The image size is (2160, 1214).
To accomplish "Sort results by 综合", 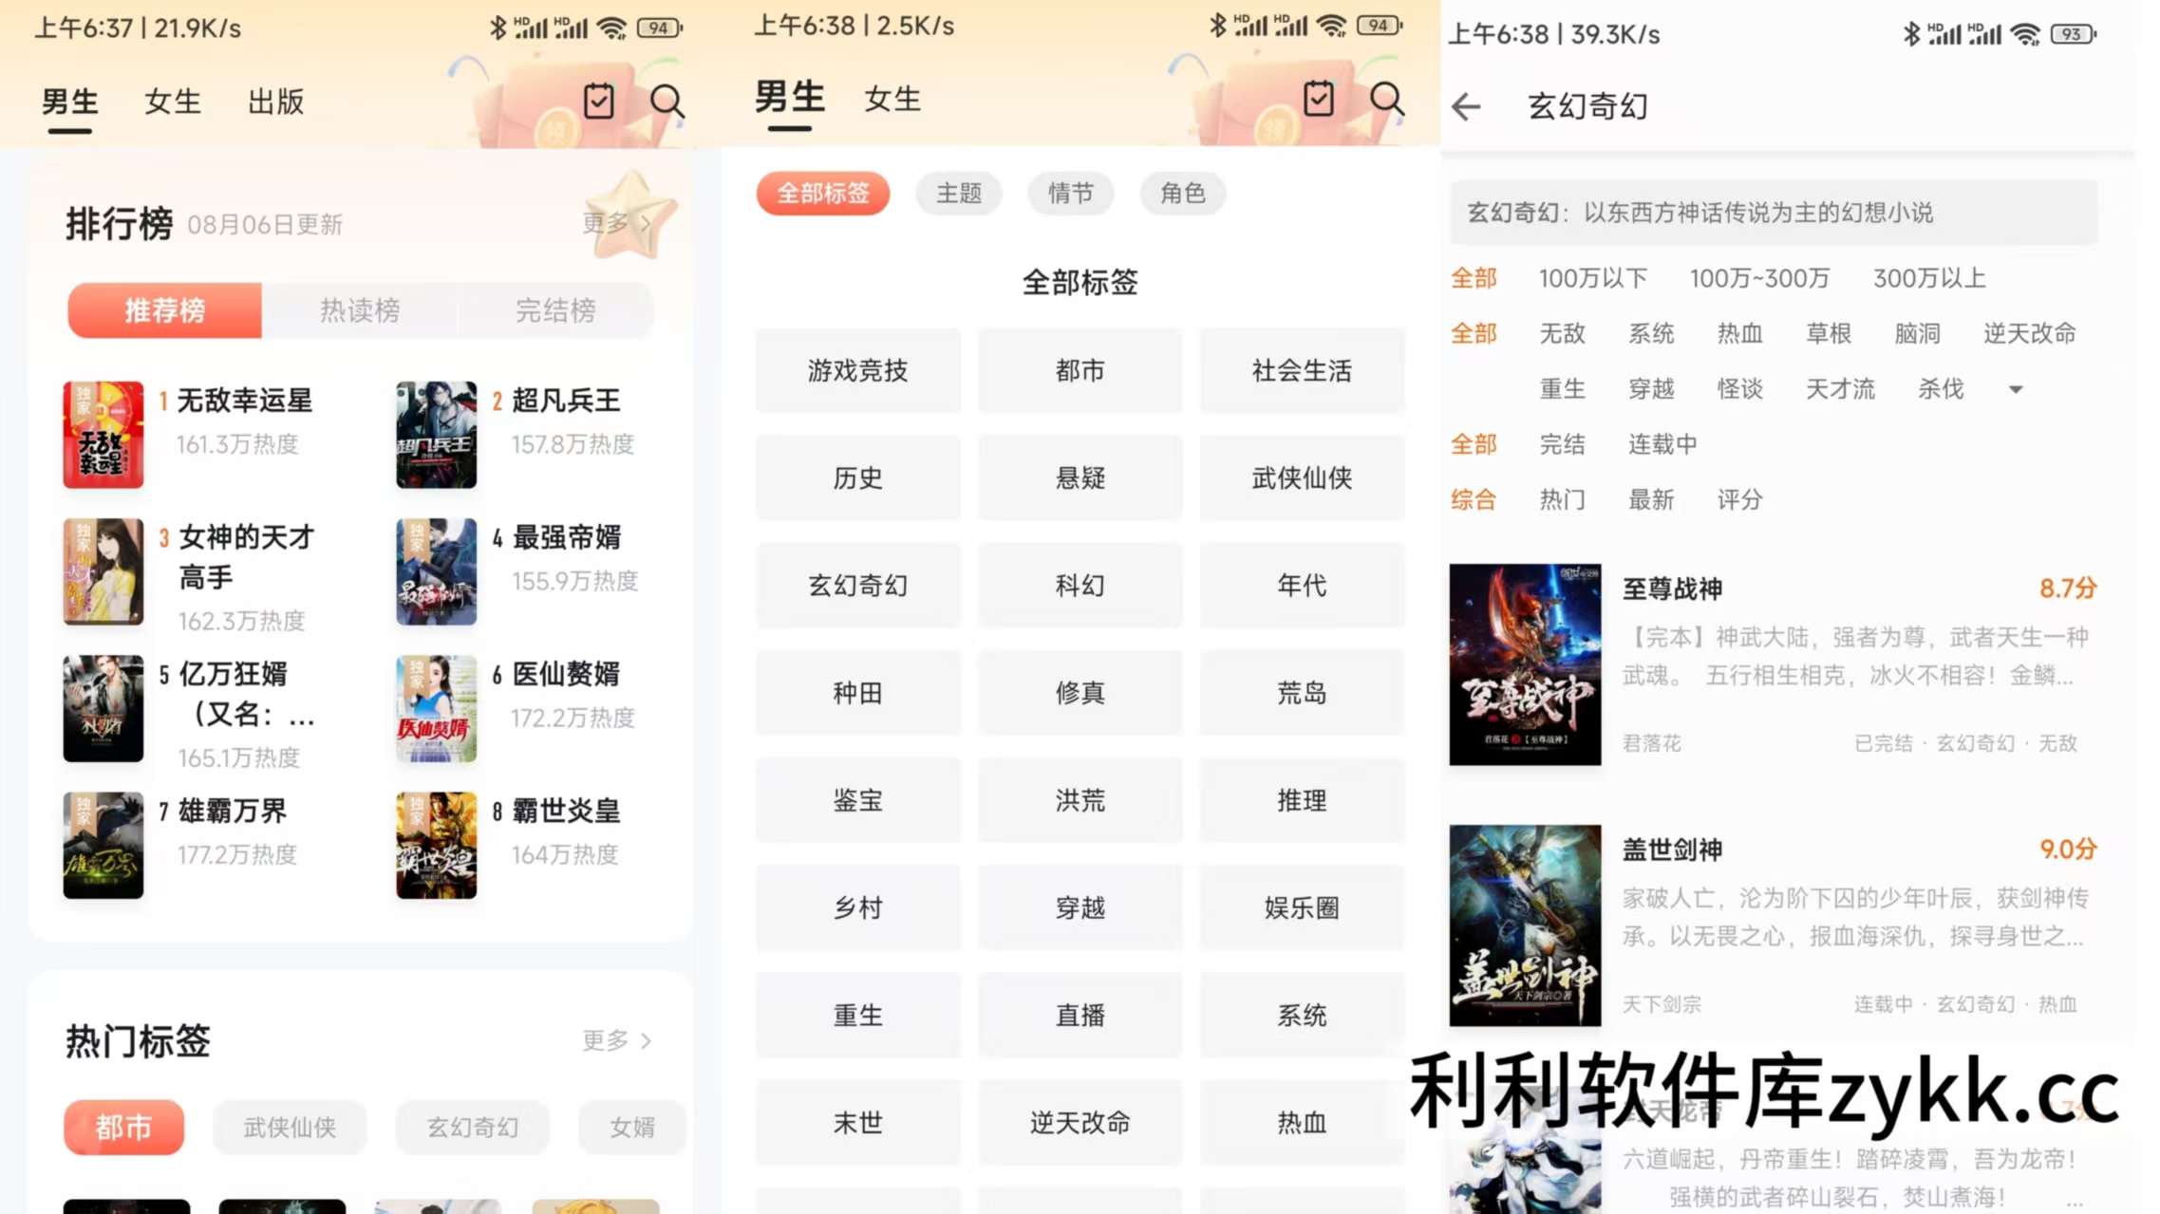I will [x=1474, y=499].
